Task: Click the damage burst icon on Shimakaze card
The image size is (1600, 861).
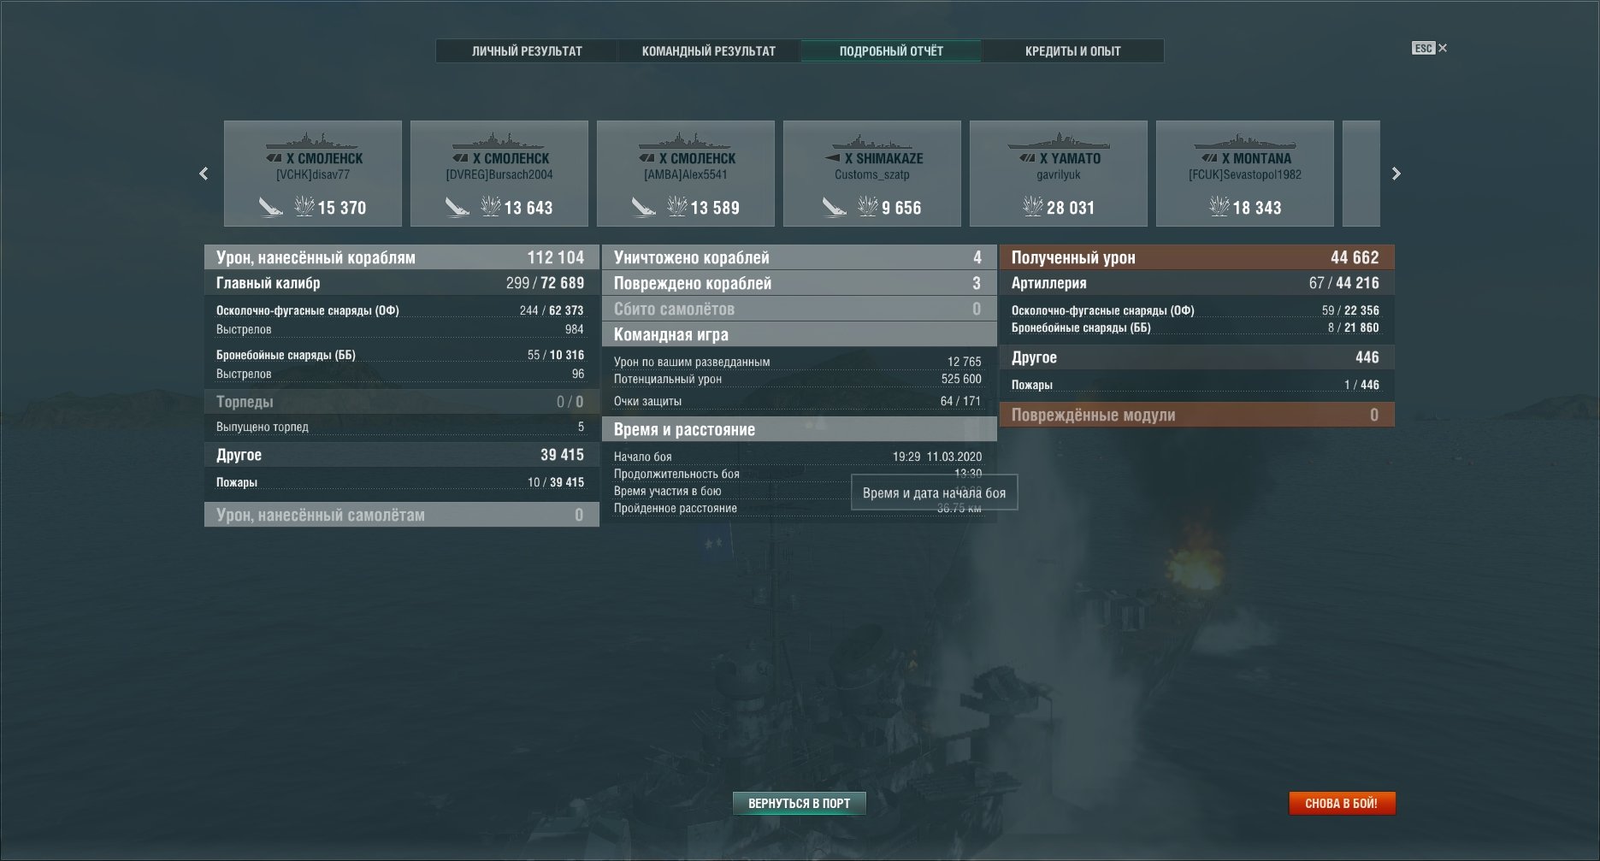Action: click(868, 206)
